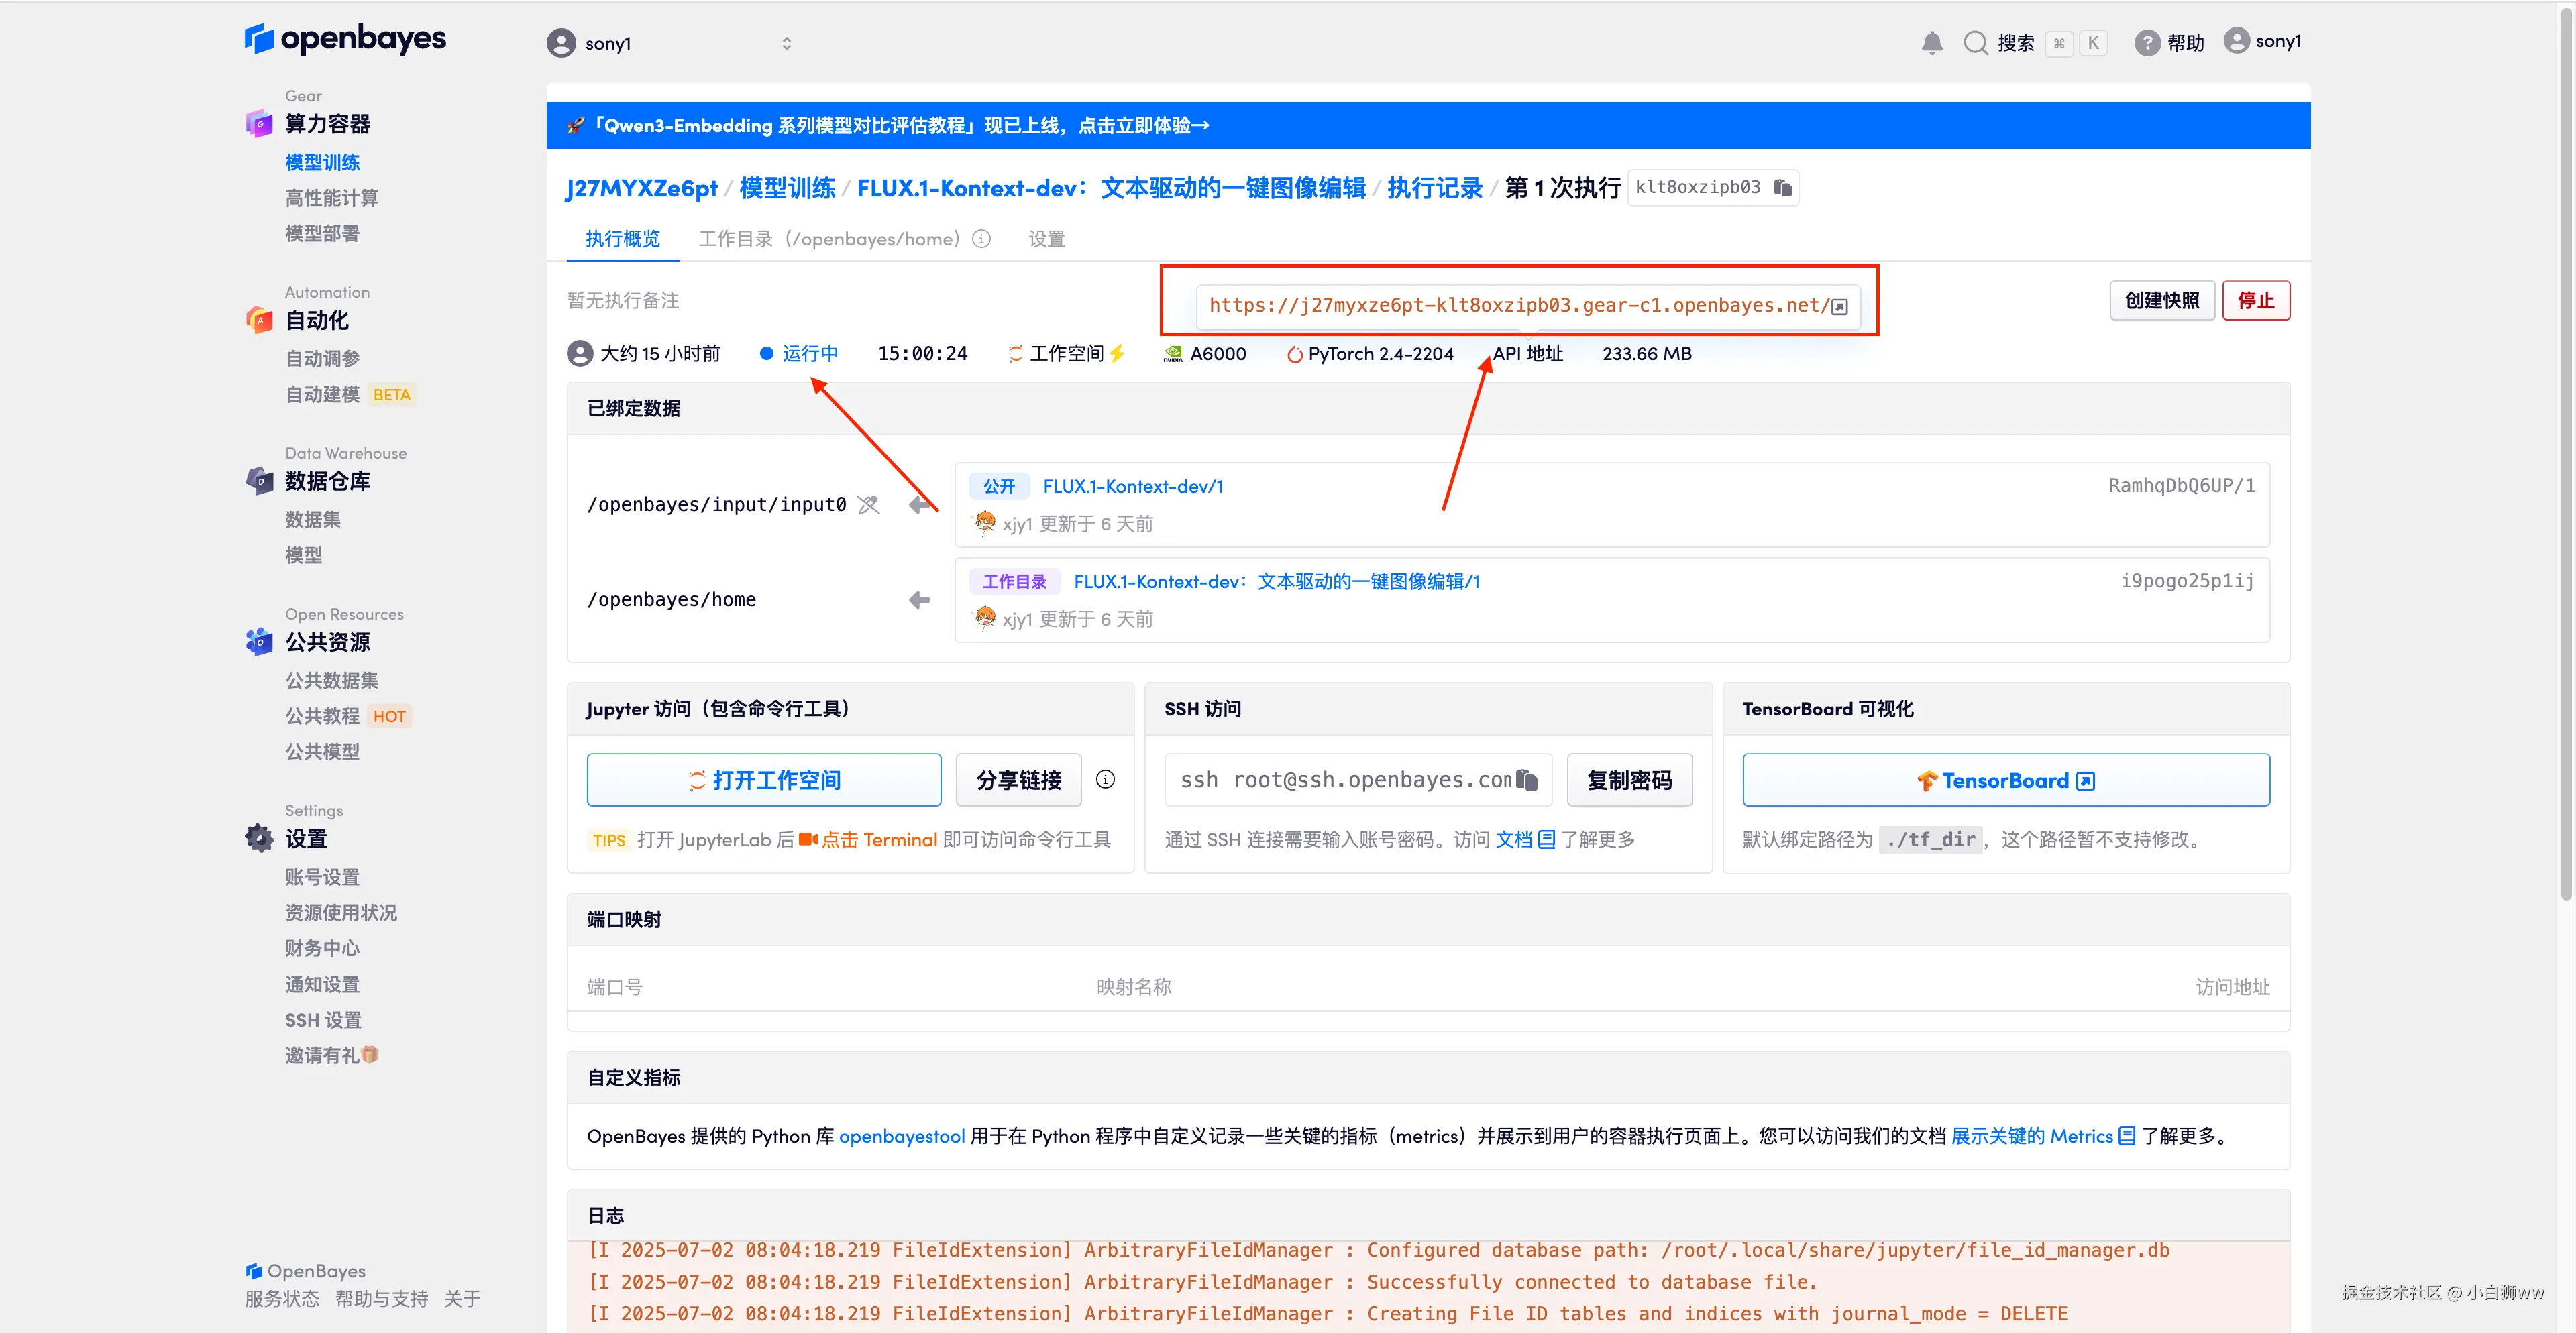Viewport: 2576px width, 1333px height.
Task: Select 公共教程 in the sidebar
Action: [322, 715]
